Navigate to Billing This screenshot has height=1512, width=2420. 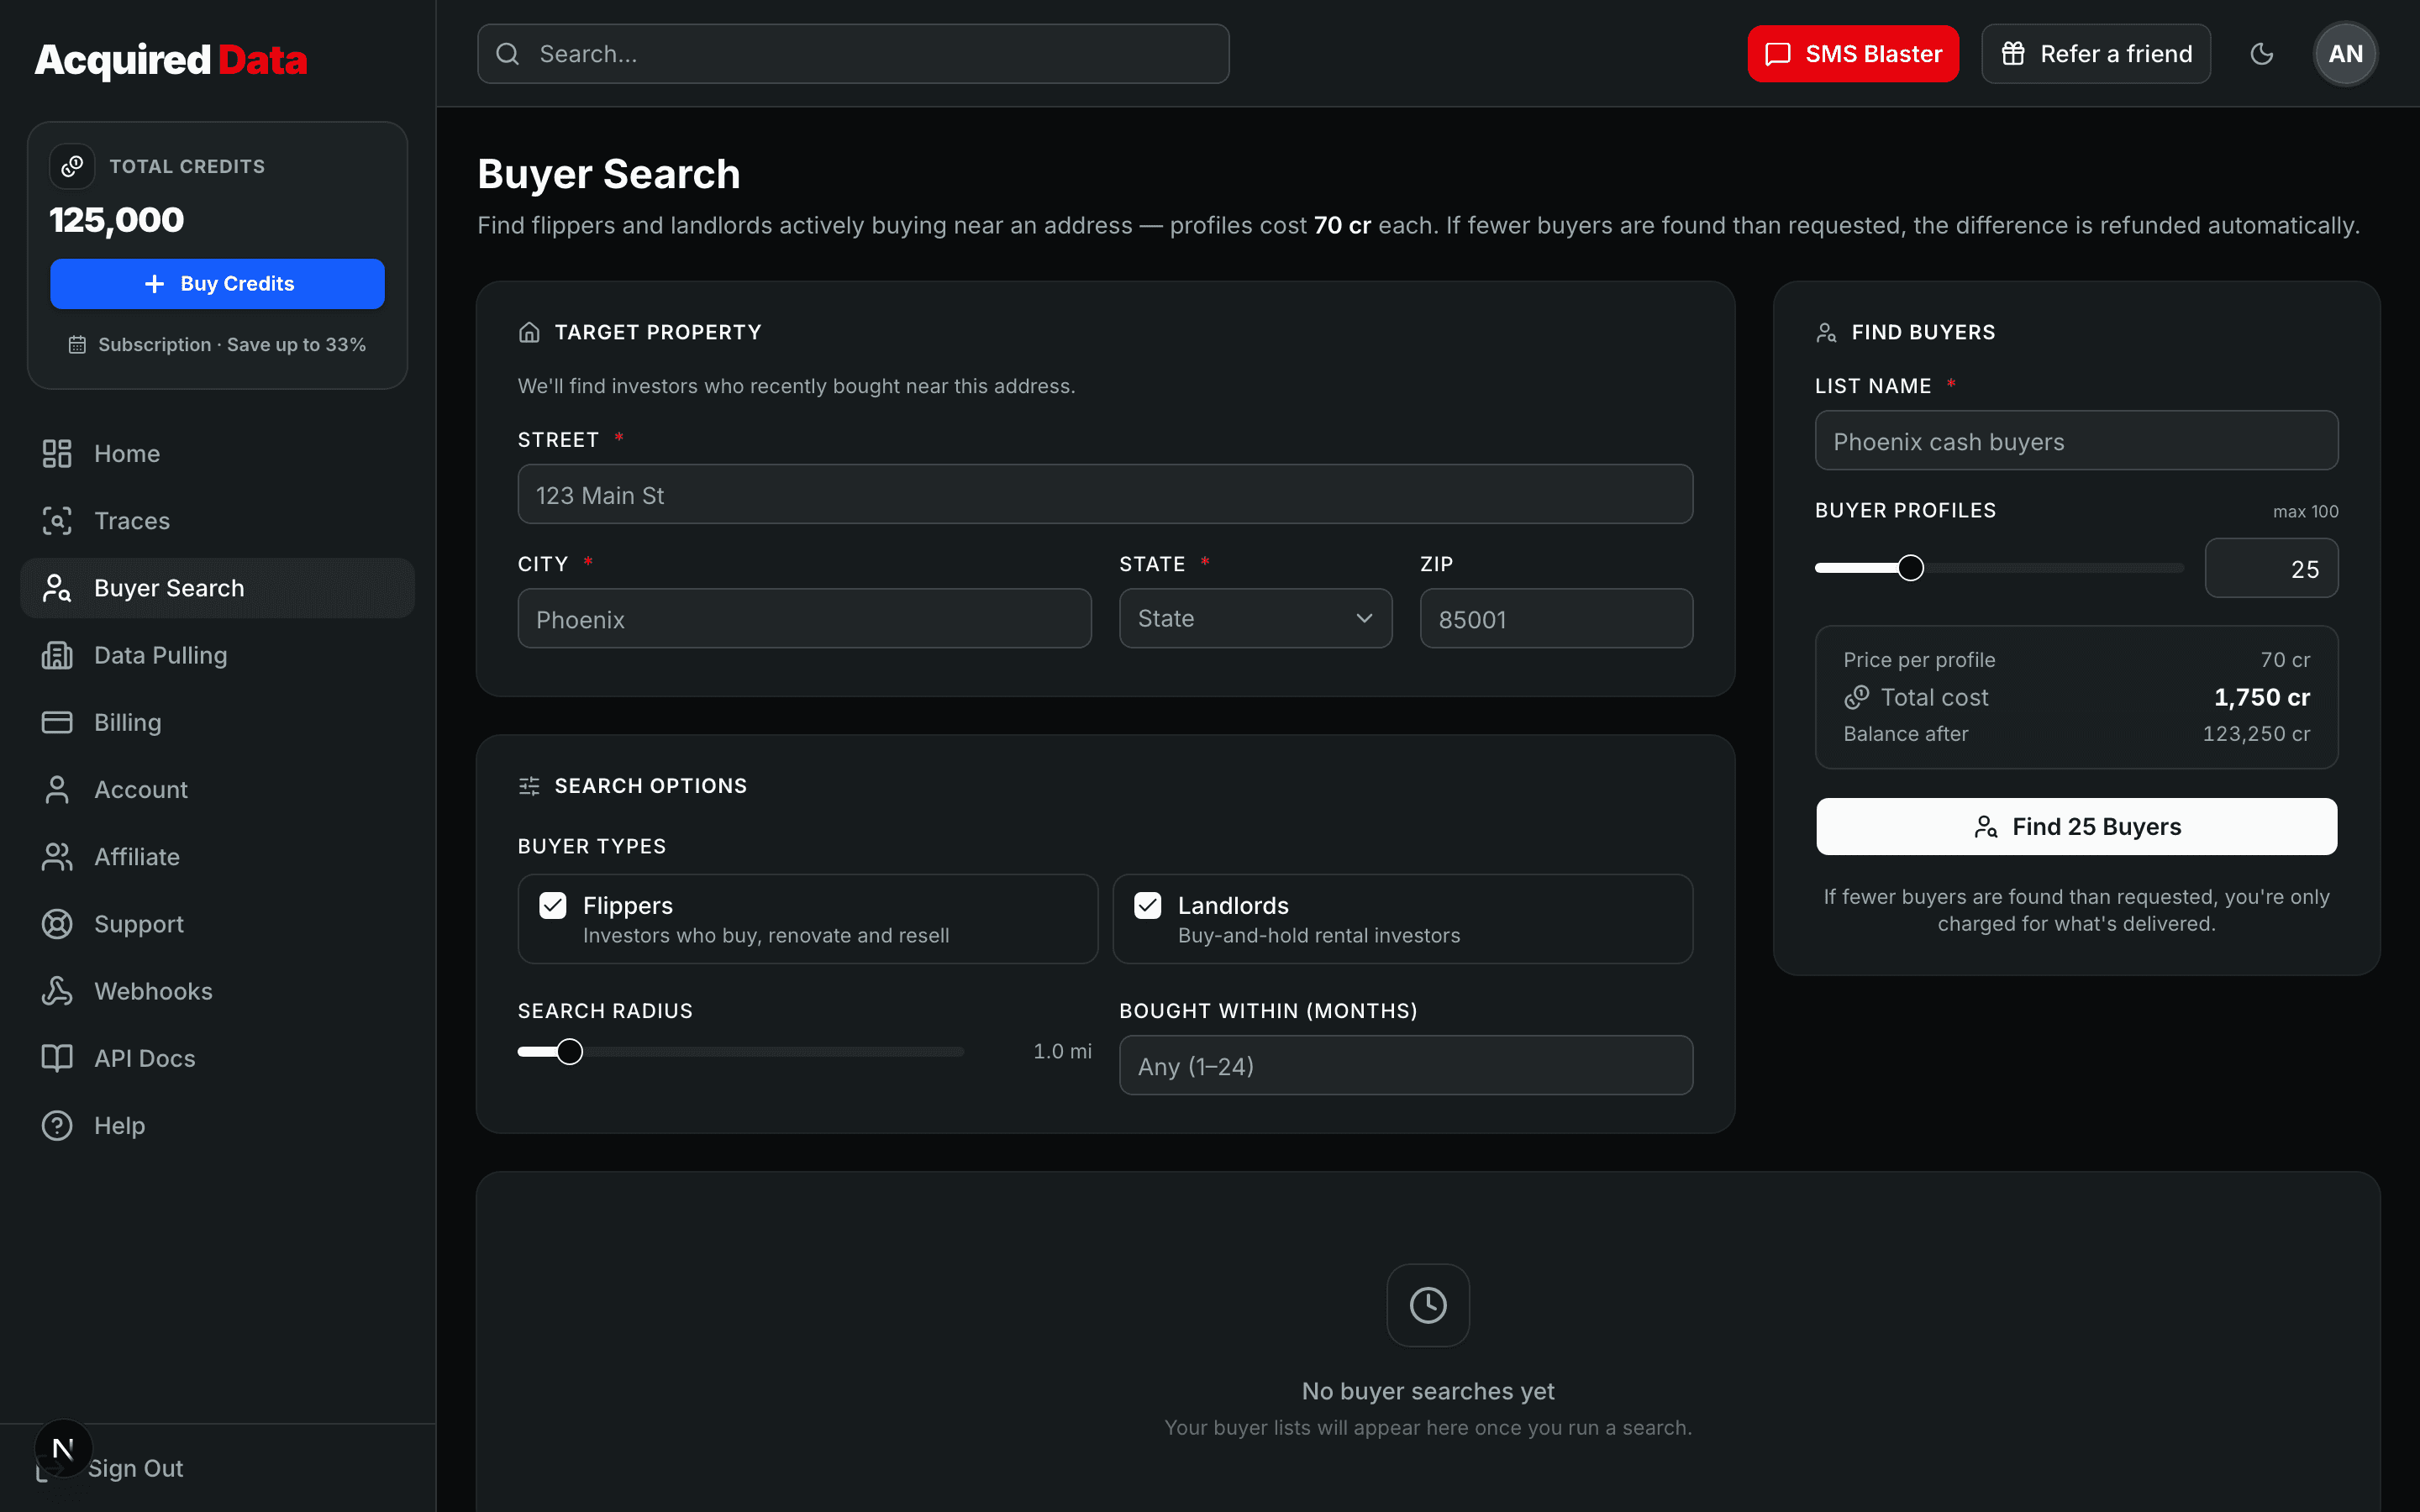217,722
